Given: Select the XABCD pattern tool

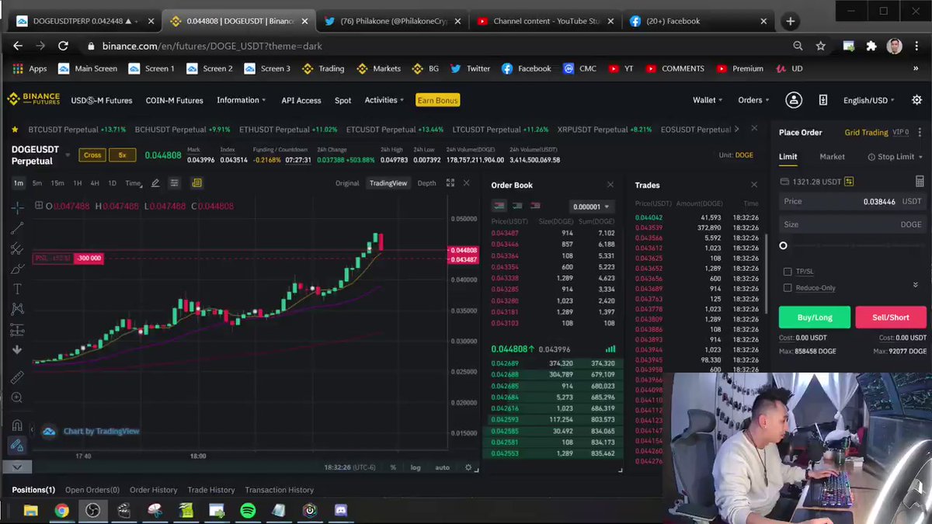Looking at the screenshot, I should [x=17, y=309].
